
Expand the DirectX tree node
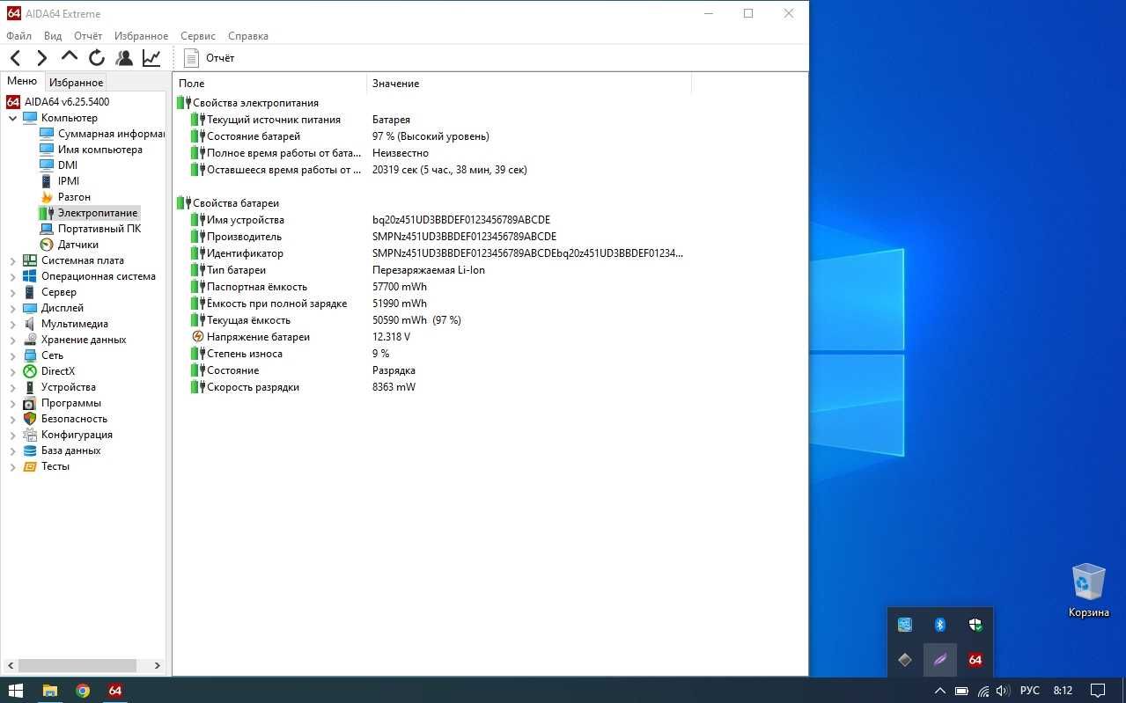click(12, 371)
